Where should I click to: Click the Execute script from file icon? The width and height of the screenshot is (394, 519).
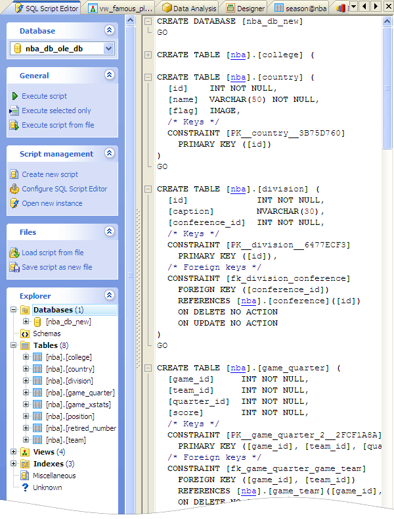pos(14,125)
